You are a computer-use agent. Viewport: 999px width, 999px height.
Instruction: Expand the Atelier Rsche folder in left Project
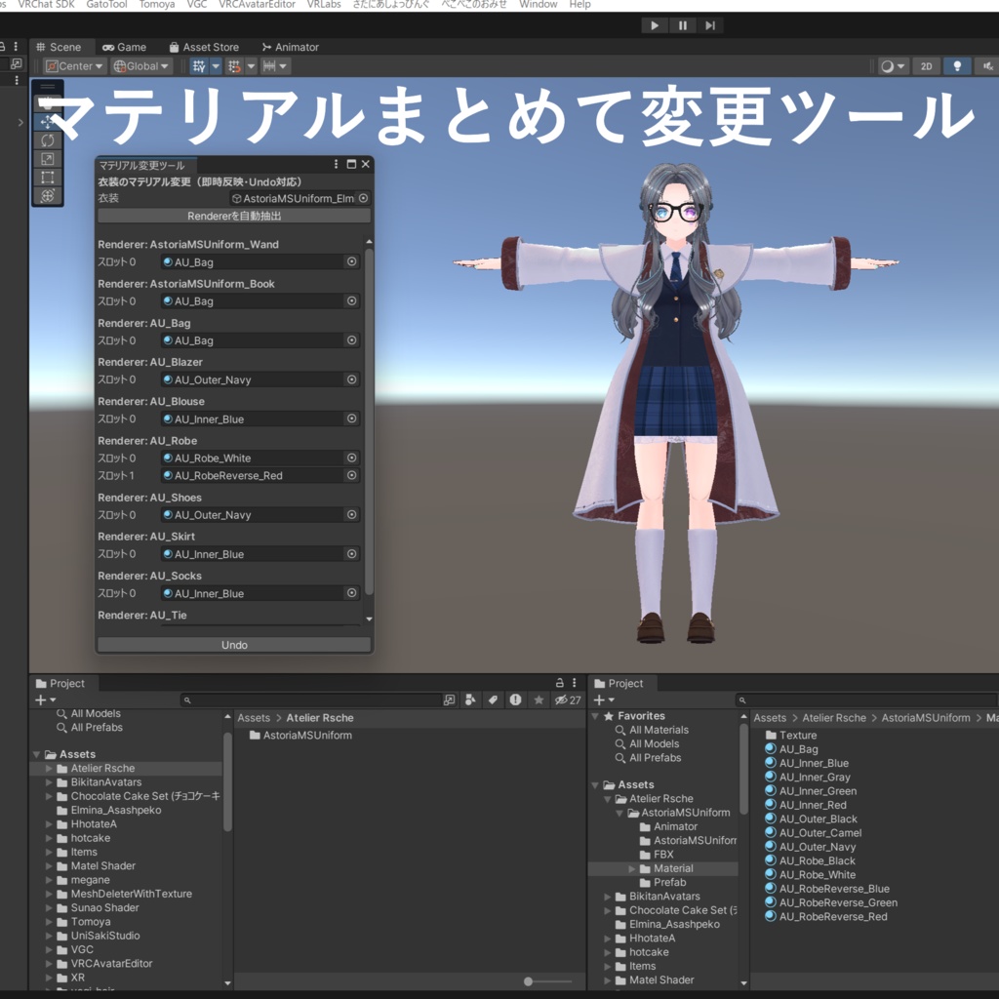tap(49, 769)
